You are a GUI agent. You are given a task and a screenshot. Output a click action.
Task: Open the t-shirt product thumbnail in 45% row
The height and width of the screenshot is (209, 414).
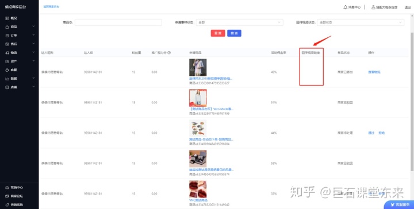pos(198,68)
